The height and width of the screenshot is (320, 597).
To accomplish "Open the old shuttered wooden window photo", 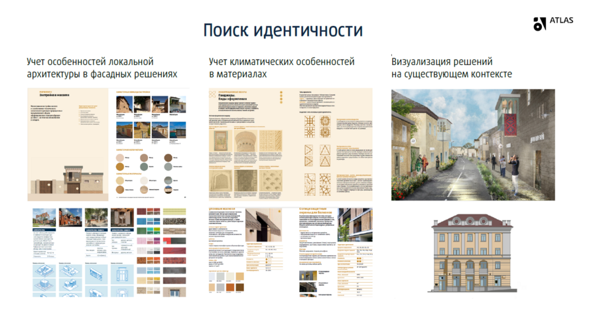I will coord(122,218).
